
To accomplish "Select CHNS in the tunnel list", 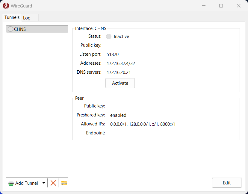I will click(x=20, y=29).
